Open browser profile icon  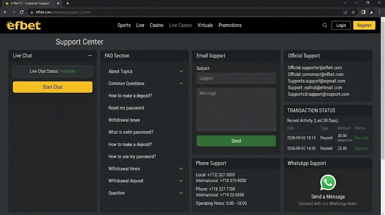pos(371,12)
